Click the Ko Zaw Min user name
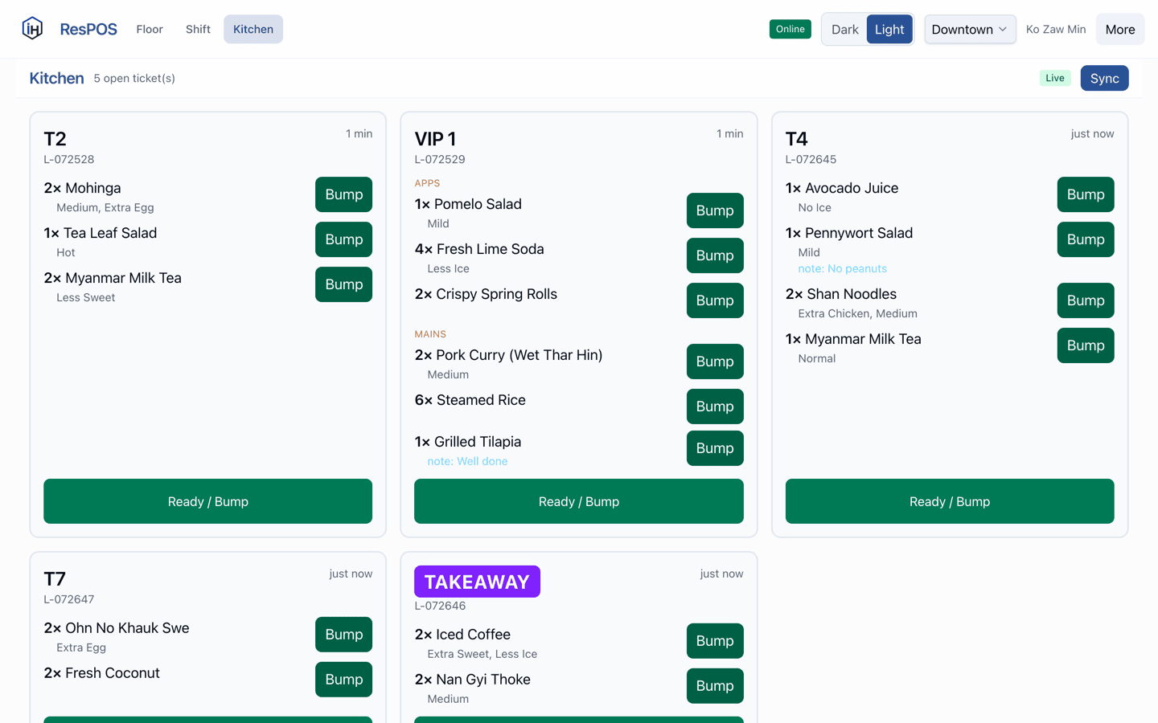Screen dimensions: 1158x723 1056,29
